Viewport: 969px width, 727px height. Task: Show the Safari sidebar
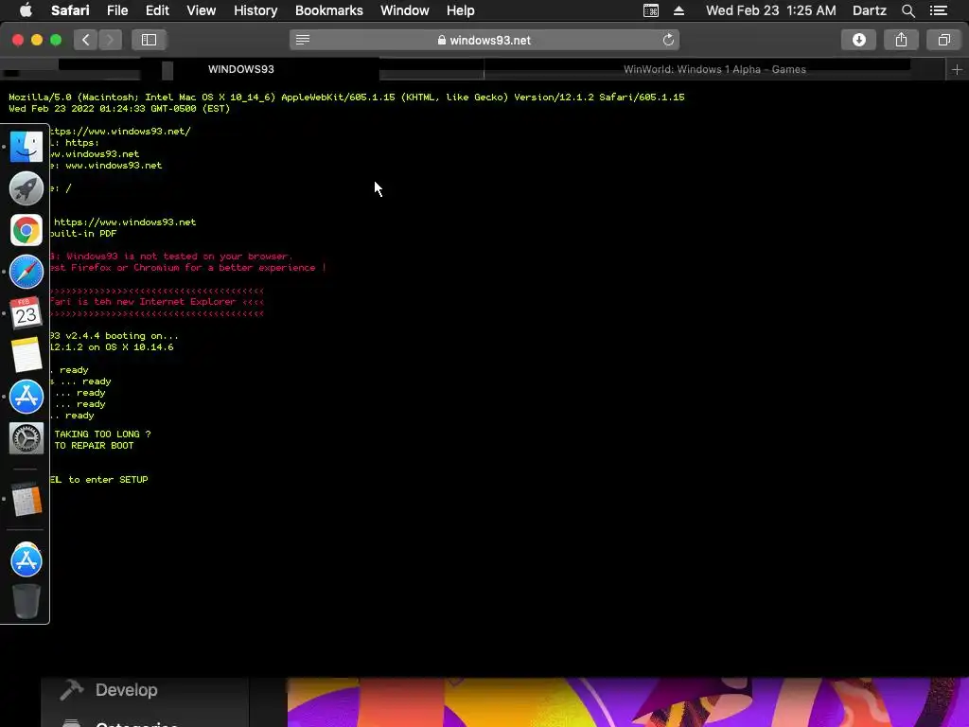click(x=149, y=40)
